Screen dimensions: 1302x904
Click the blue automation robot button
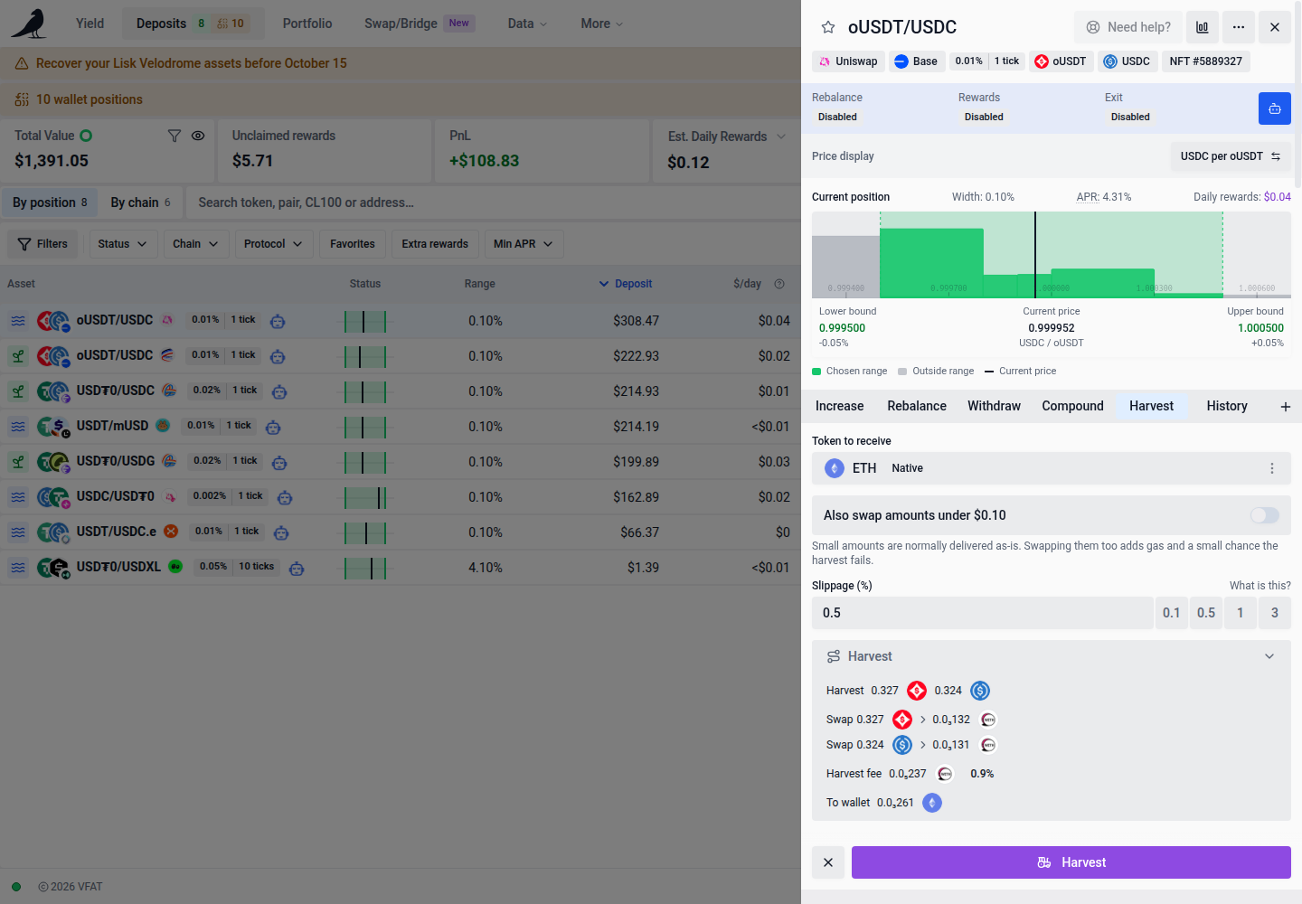(1275, 108)
